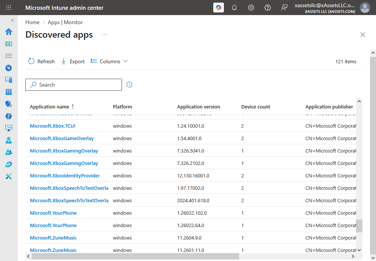
Task: Select version cell 7.326.2102.0
Action: click(191, 163)
